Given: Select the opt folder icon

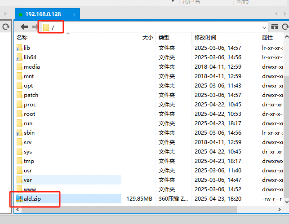Looking at the screenshot, I should (x=19, y=86).
